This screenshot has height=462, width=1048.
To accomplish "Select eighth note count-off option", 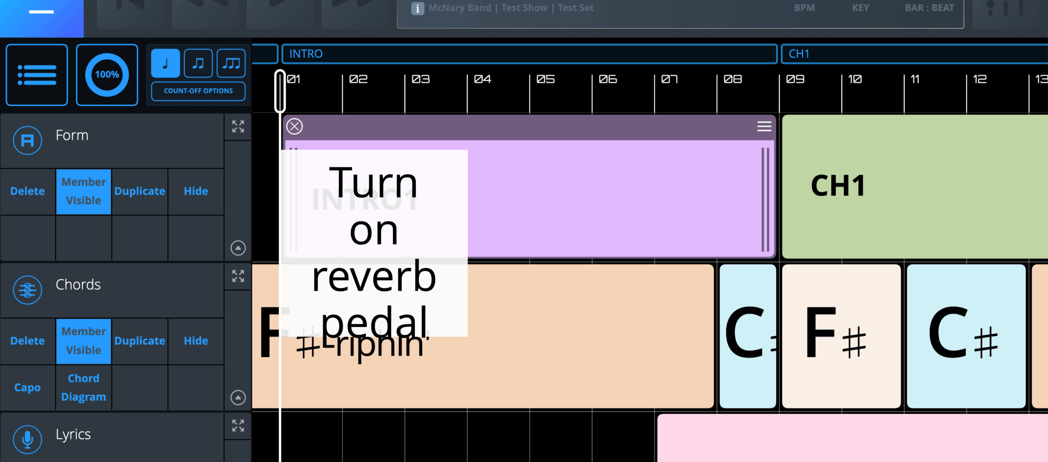I will [x=198, y=63].
